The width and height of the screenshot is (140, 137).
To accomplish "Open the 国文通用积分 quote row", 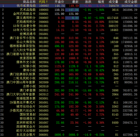I will coord(70,18).
